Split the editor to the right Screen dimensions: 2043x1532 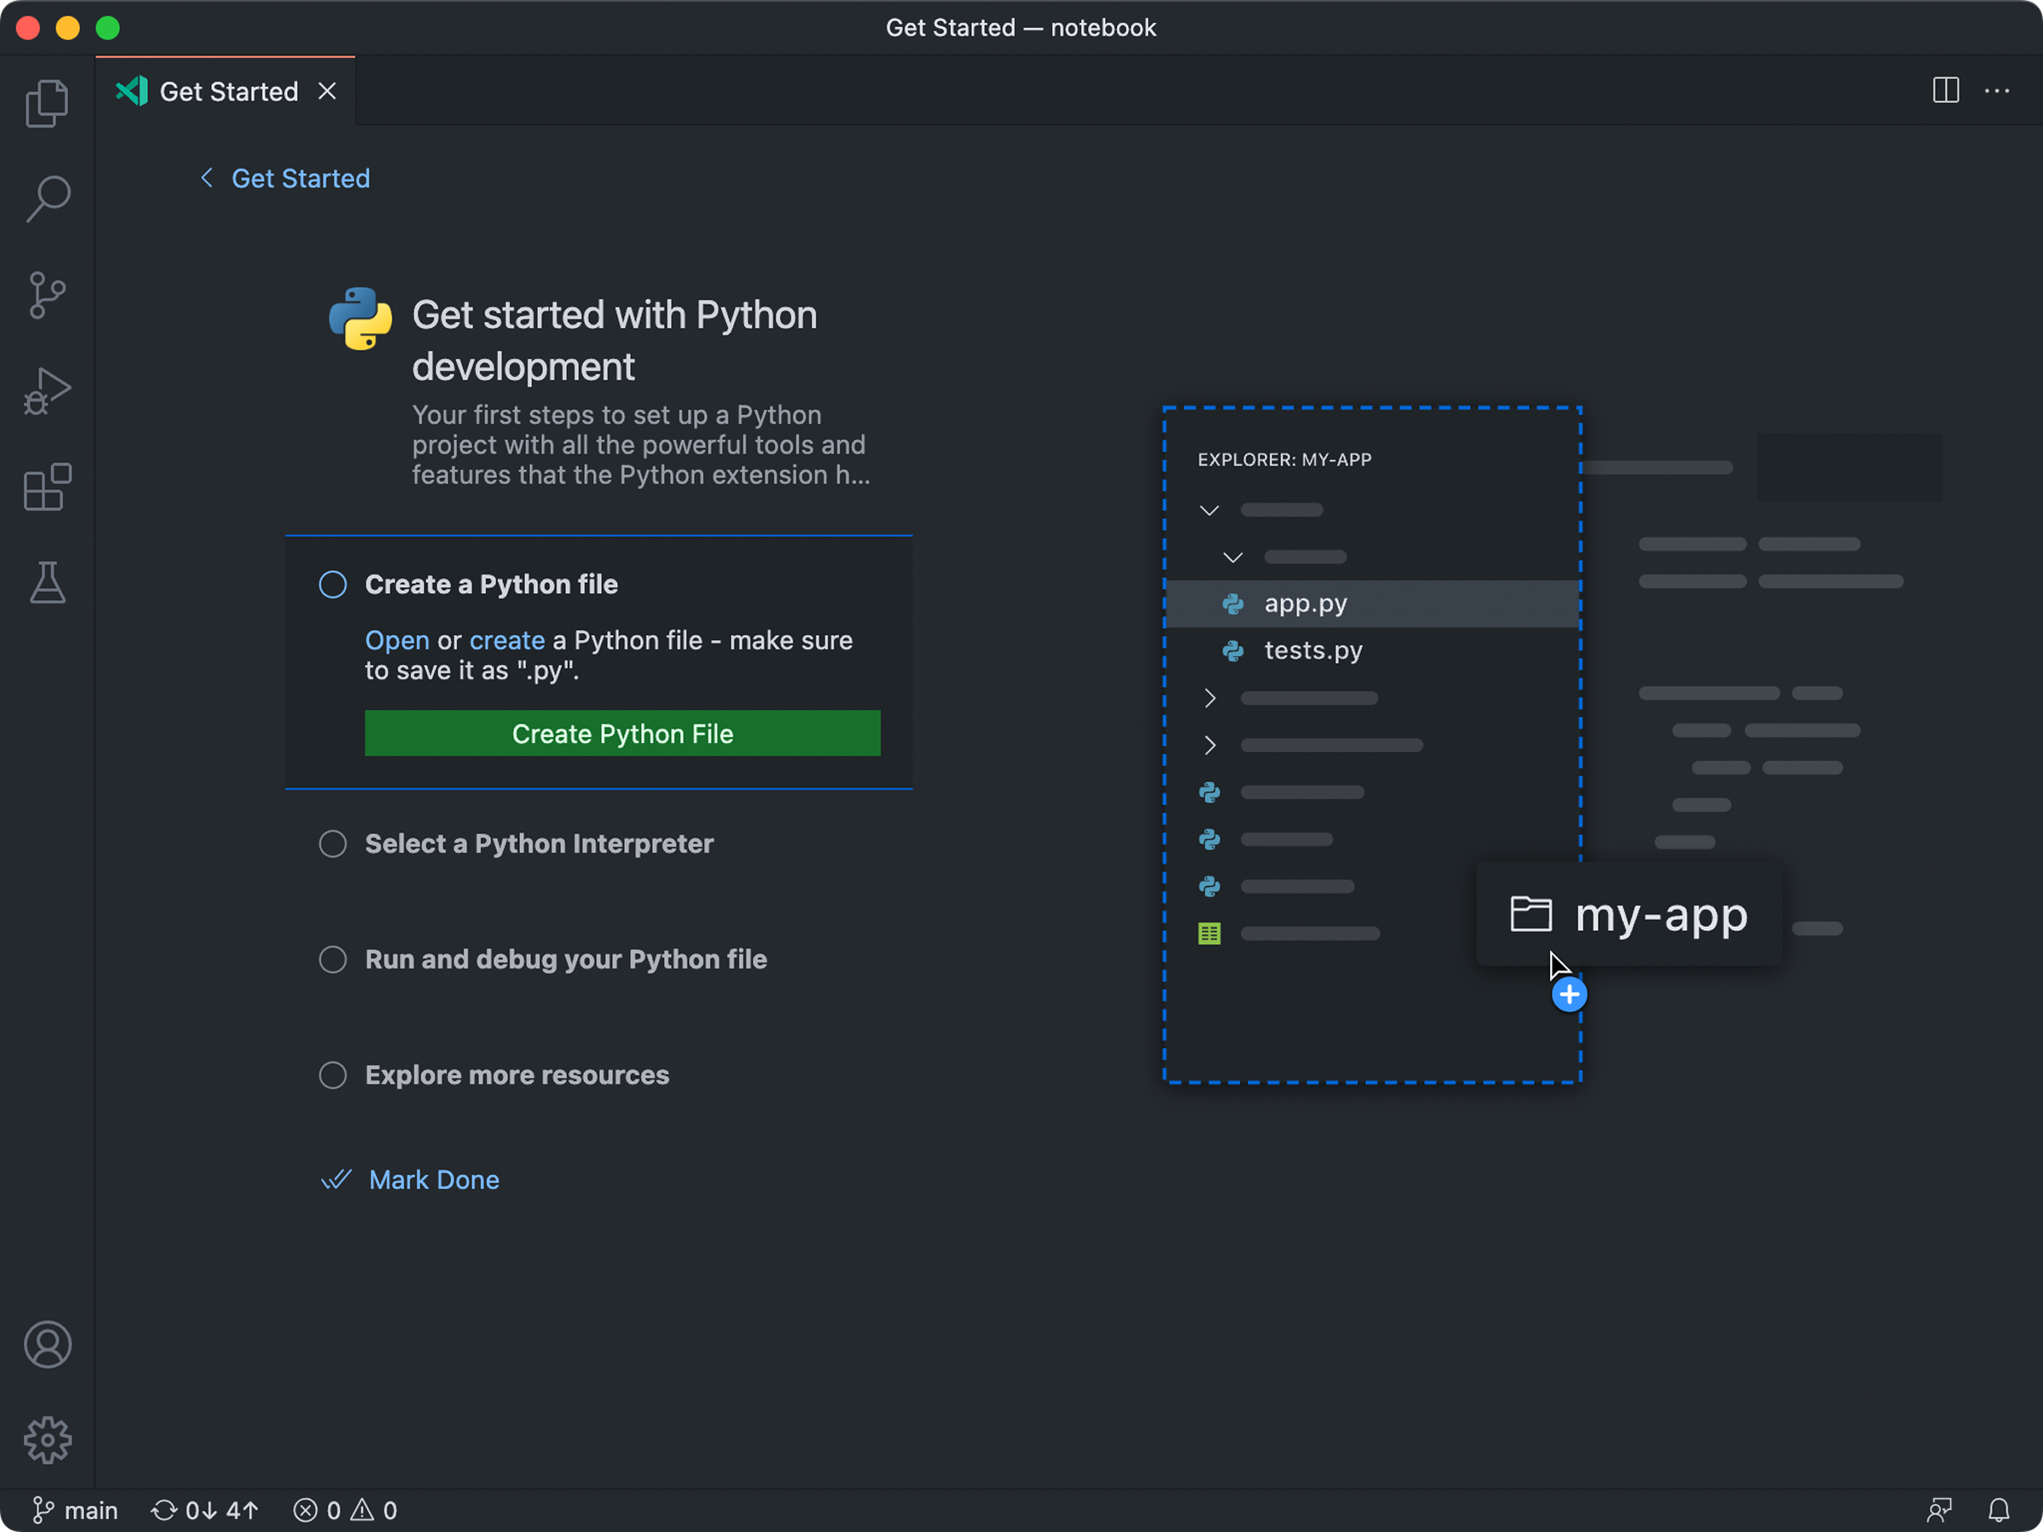click(x=1945, y=90)
